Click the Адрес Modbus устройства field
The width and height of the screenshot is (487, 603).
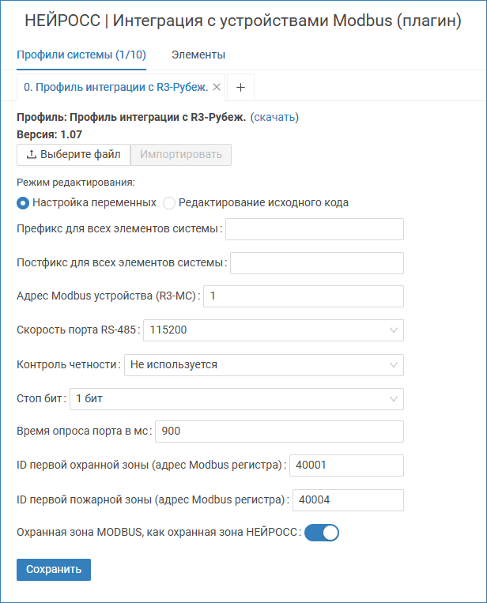[304, 296]
